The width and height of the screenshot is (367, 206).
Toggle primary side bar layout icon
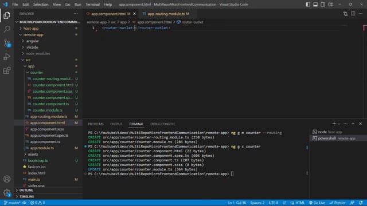308,5
